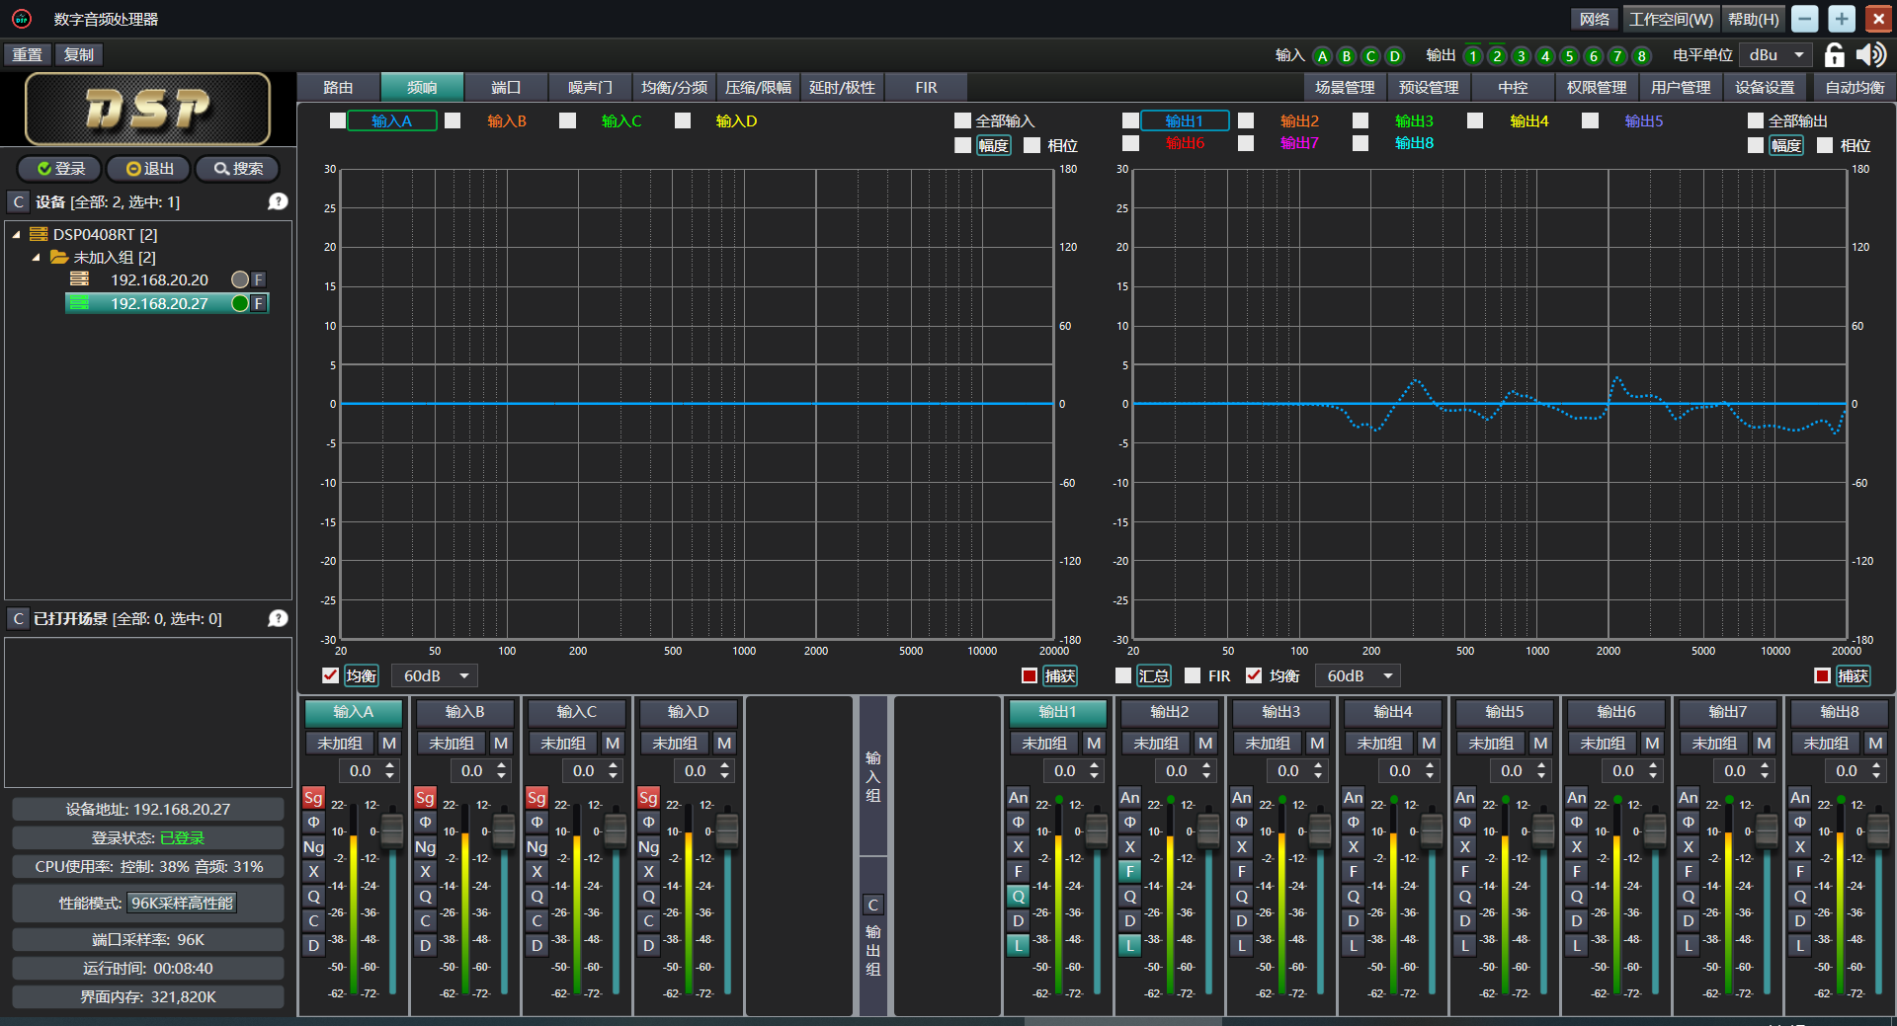Open the 自动均衡 button
Viewport: 1897px width, 1026px height.
[x=1854, y=88]
